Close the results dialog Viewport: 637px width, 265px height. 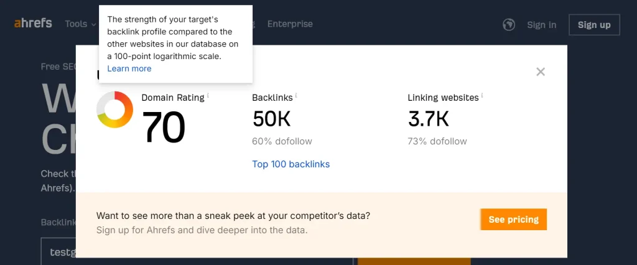[x=541, y=72]
